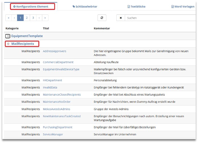Select page 3 in pagination
Viewport: 198px width, 143px height.
coord(33,18)
